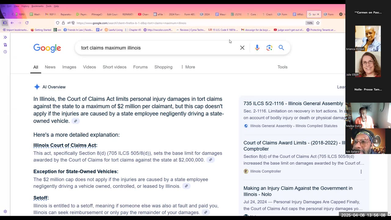Viewport: 391px width, 220px height.
Task: Change the 150% zoom level badge
Action: coord(310,23)
